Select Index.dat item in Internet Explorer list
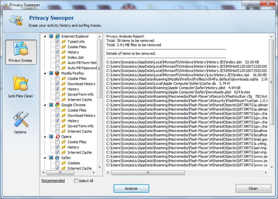The width and height of the screenshot is (278, 199). (x=74, y=57)
